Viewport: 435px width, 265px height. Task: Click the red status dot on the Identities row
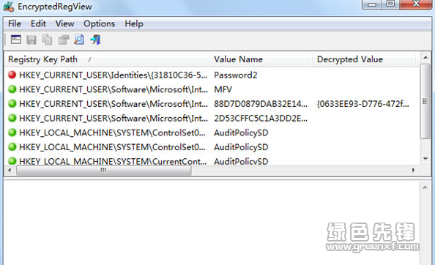(x=12, y=75)
